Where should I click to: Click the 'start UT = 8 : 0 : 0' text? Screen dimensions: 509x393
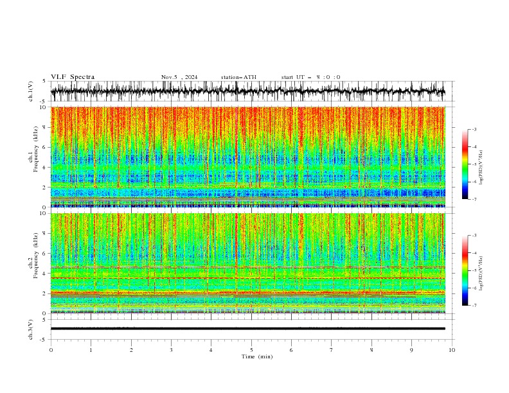(310, 77)
